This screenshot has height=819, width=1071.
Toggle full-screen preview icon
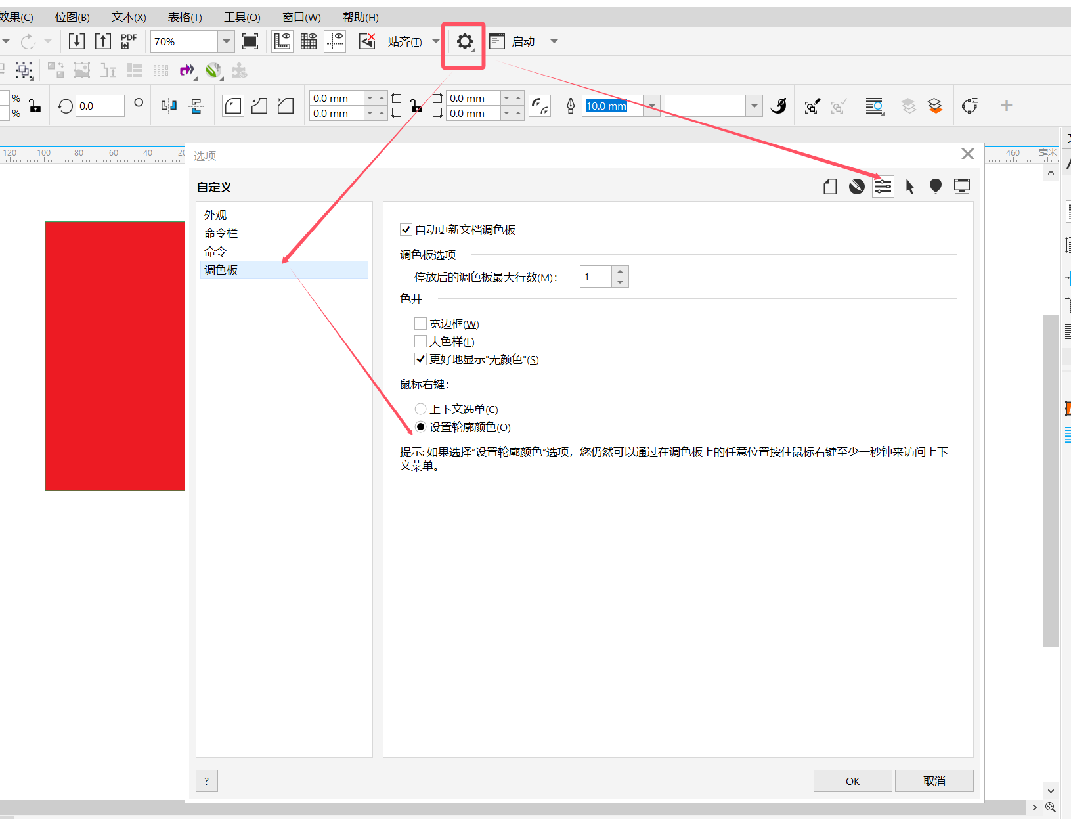(250, 41)
